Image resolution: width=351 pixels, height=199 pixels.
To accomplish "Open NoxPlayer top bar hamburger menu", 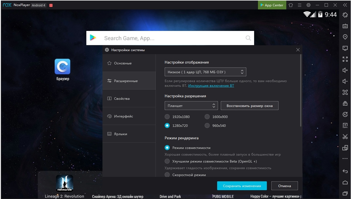I will 300,5.
